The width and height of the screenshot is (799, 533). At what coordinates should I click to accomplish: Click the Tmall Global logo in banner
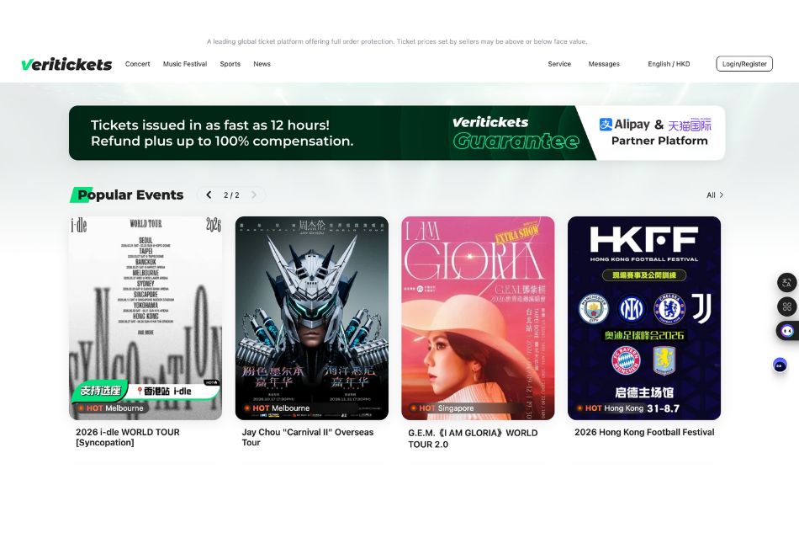(690, 125)
